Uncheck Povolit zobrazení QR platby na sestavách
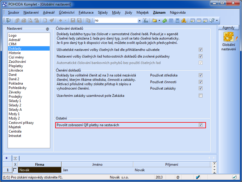 [x=200, y=125]
